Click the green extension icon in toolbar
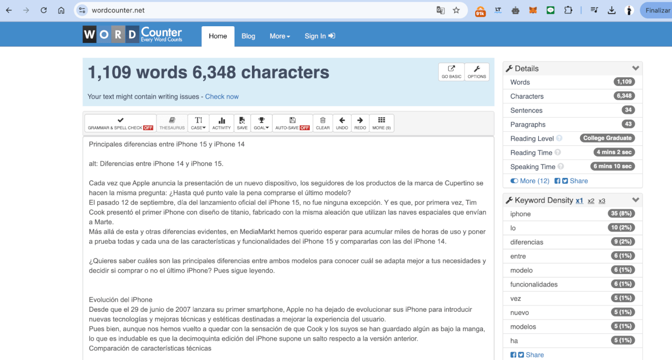The height and width of the screenshot is (360, 672). tap(550, 10)
